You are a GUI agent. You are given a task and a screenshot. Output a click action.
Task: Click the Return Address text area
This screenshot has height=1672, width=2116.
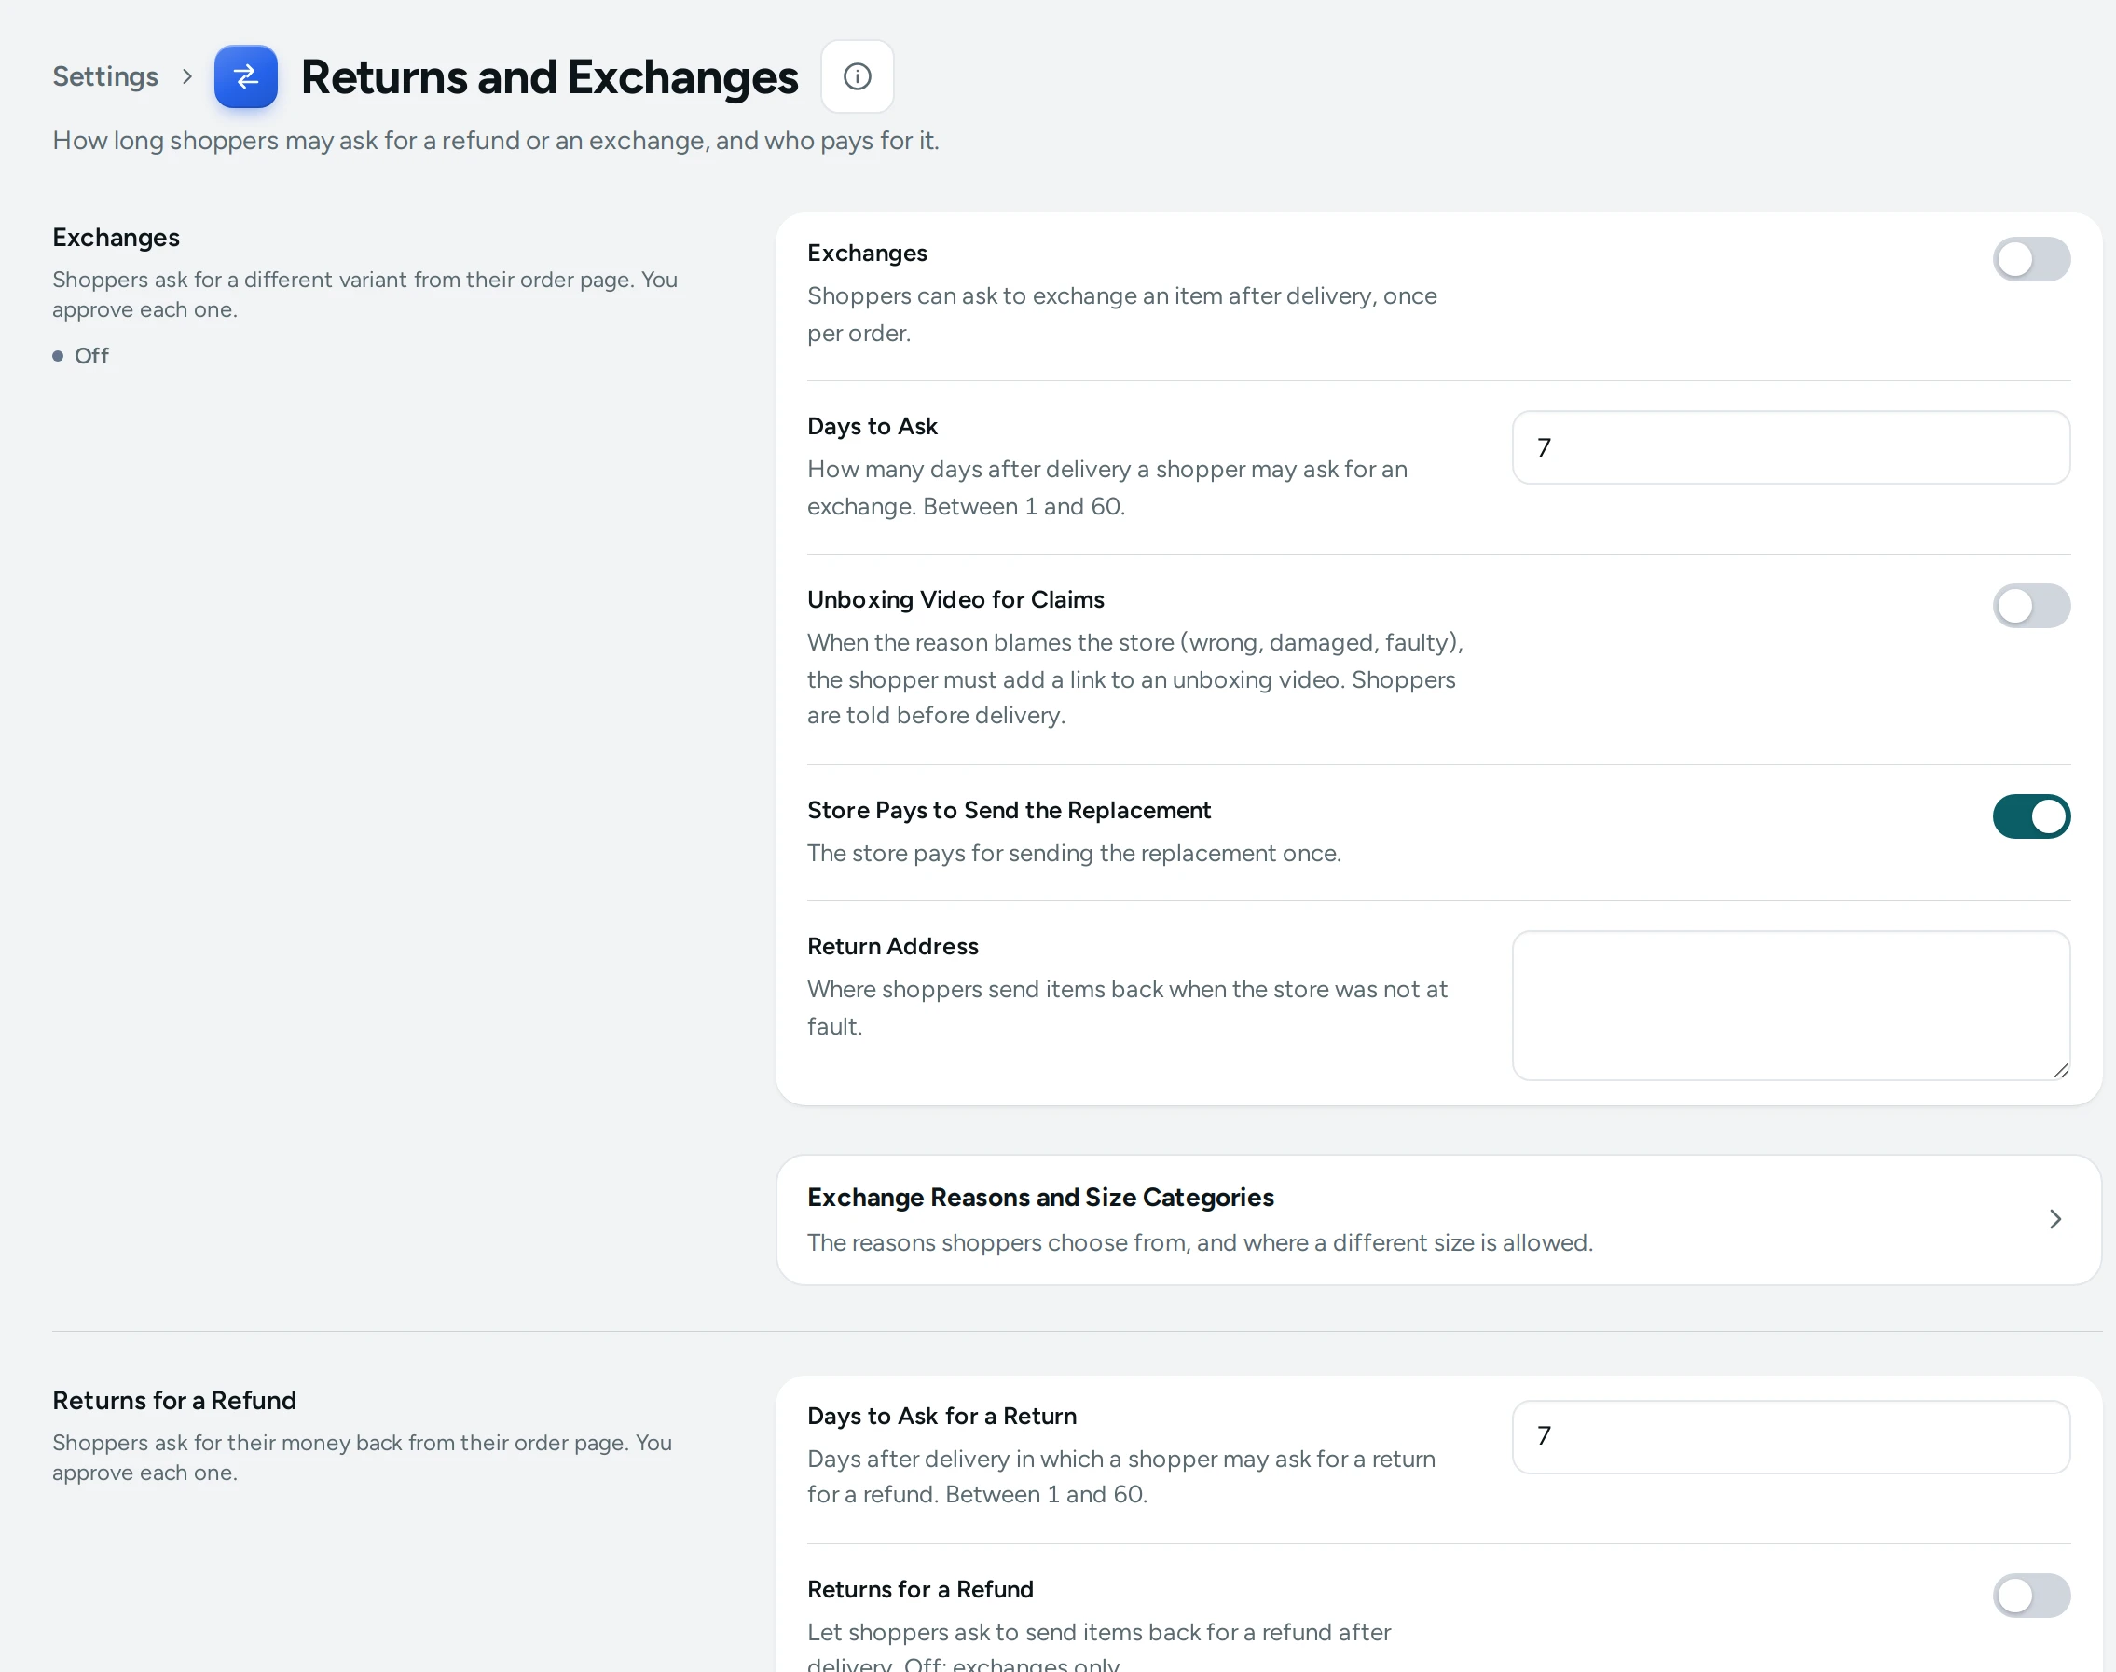(x=1791, y=1006)
